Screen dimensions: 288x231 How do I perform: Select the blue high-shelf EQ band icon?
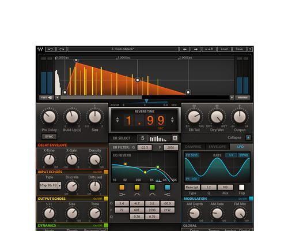click(168, 187)
